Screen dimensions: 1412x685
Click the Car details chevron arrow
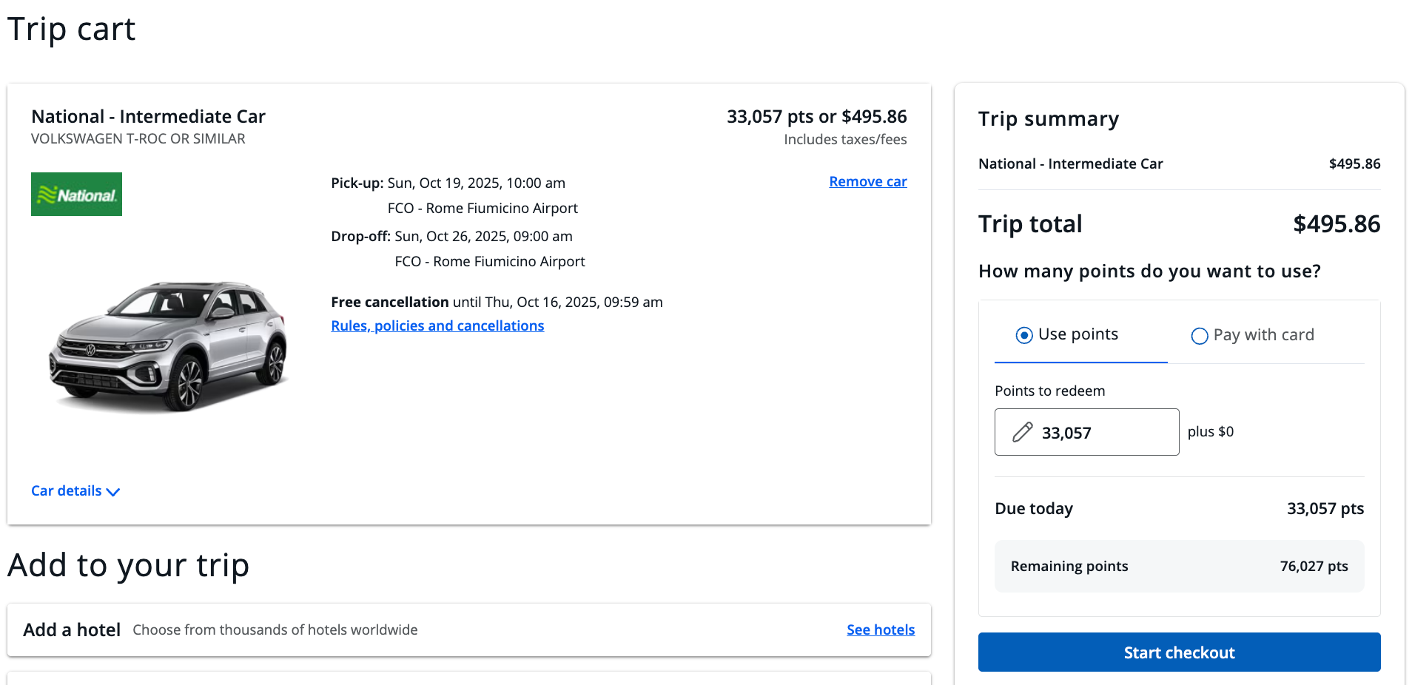pyautogui.click(x=113, y=492)
